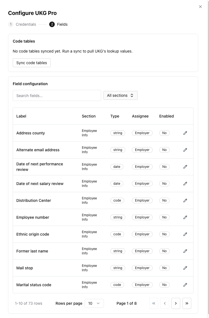Click the Employer badge for Mail stop

tap(142, 268)
